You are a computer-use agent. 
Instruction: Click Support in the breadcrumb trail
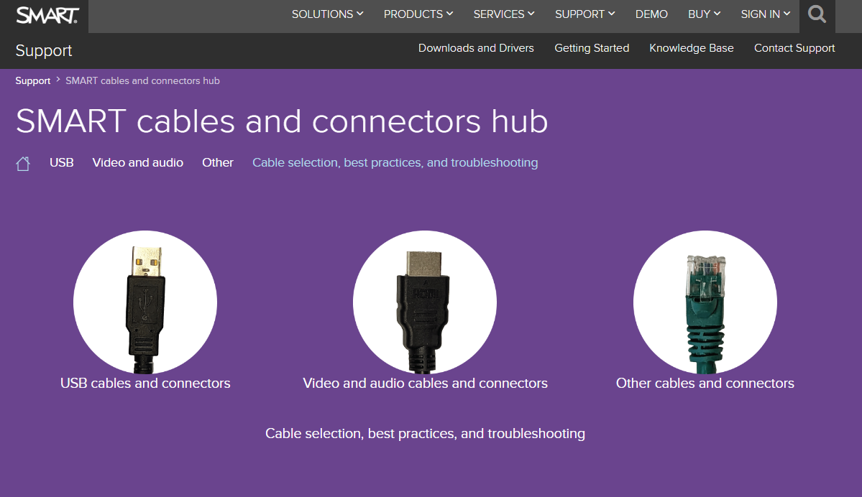pos(32,80)
